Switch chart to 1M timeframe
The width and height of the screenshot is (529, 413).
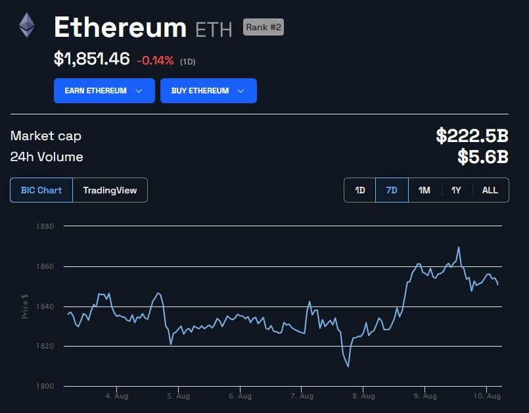[424, 189]
